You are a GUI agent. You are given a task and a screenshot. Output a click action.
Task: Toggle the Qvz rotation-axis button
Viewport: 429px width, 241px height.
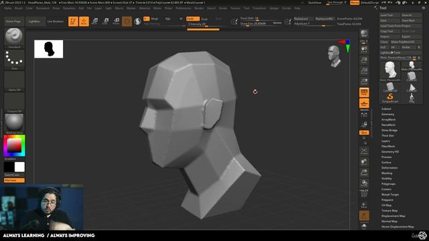tap(364, 133)
